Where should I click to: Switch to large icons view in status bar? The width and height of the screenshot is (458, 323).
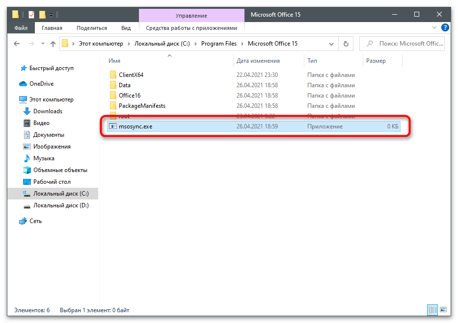(443, 310)
